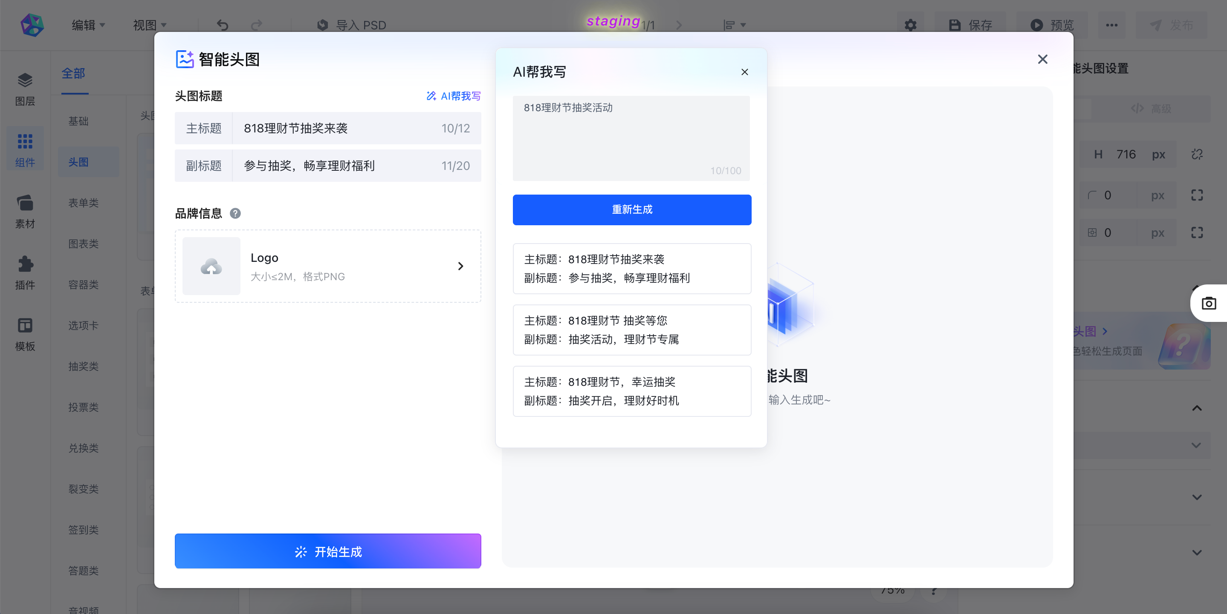1227x614 pixels.
Task: Select 头图 category in component list
Action: tap(88, 162)
